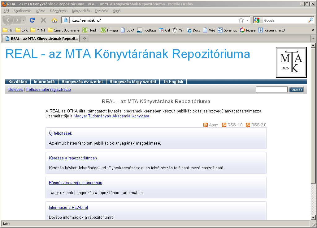Viewport: 317px width, 228px height.
Task: Open the Információ a REAL-ról link
Action: pos(68,207)
